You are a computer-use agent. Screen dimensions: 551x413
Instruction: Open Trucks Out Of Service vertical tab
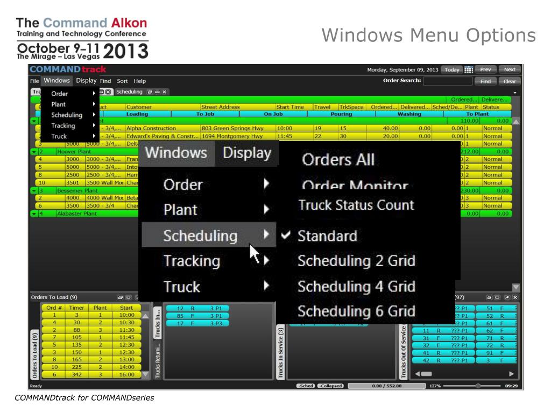(x=404, y=352)
